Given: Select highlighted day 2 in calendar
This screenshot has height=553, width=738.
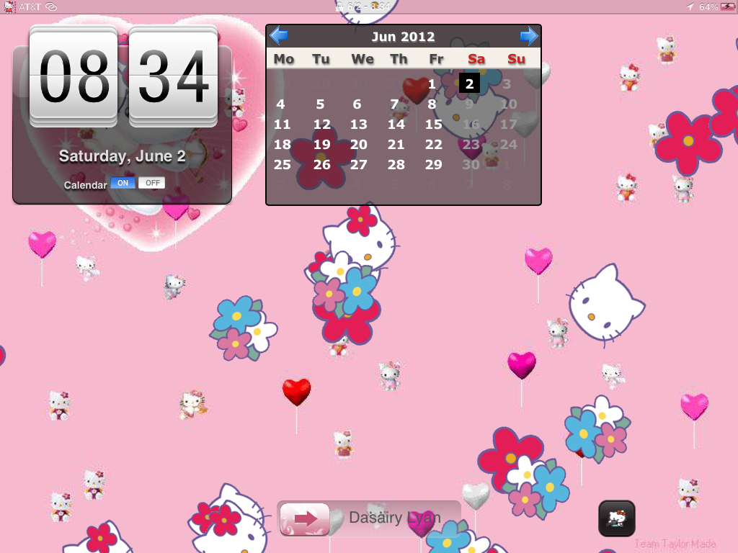Looking at the screenshot, I should [469, 84].
